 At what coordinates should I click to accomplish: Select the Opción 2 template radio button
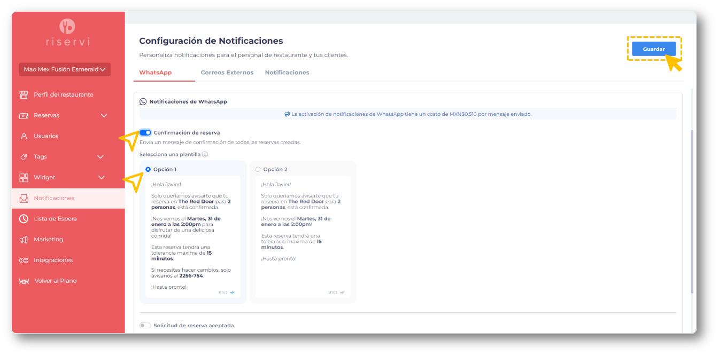(x=258, y=169)
